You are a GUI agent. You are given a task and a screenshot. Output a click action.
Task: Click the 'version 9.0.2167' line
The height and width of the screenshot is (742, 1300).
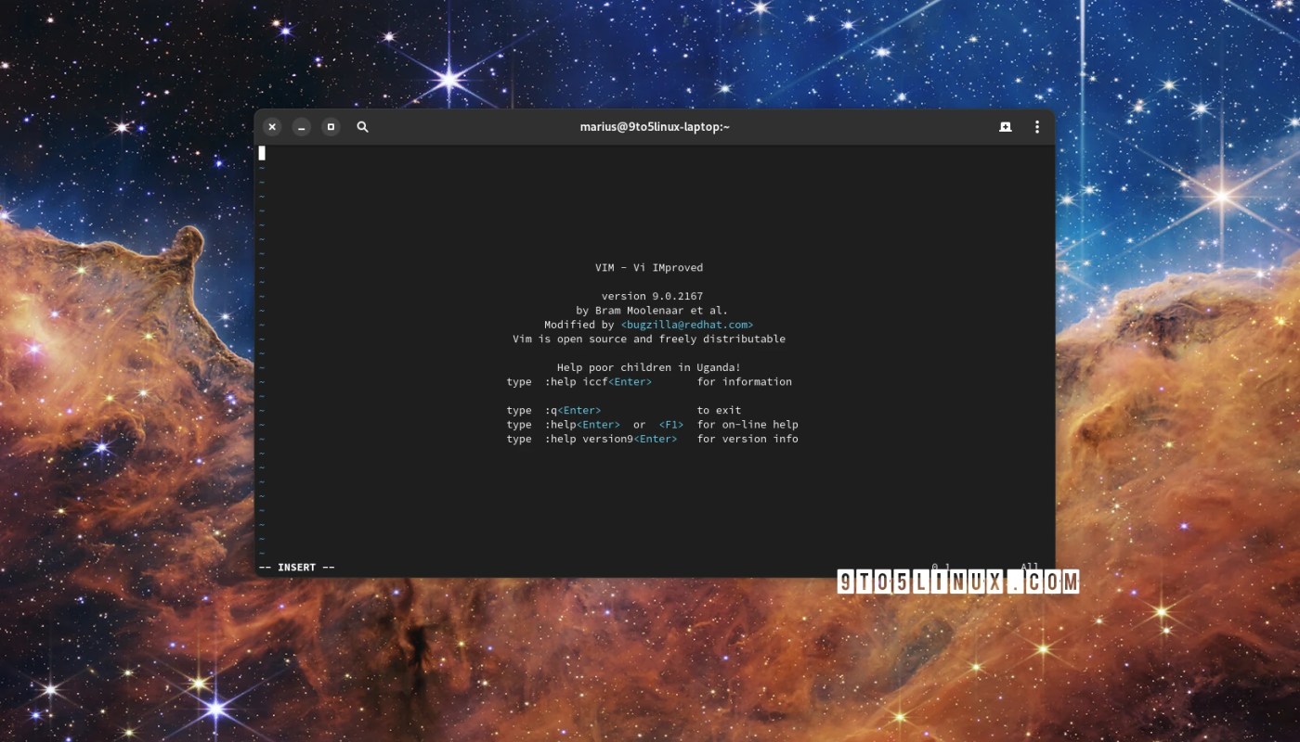[x=652, y=296]
